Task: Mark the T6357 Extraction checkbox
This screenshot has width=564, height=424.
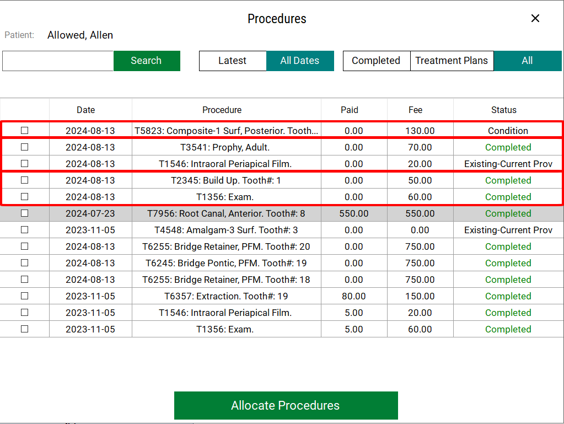Action: coord(24,296)
